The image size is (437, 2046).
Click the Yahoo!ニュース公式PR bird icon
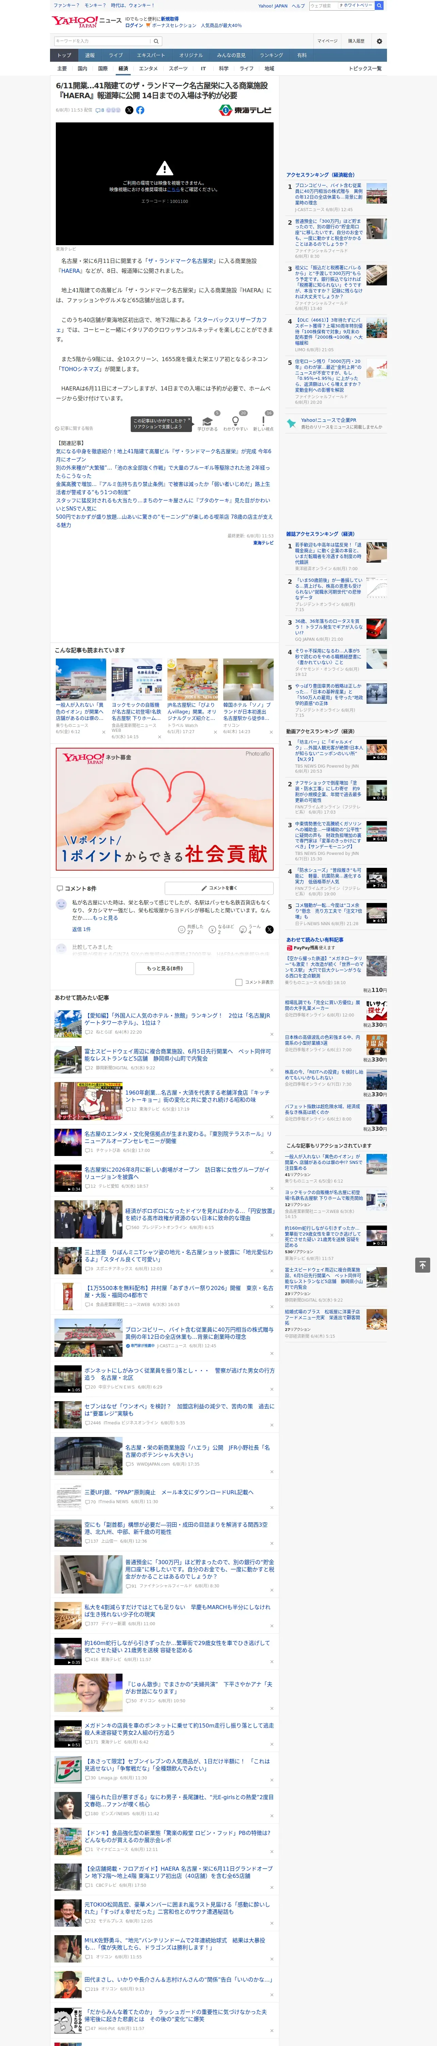pos(292,423)
